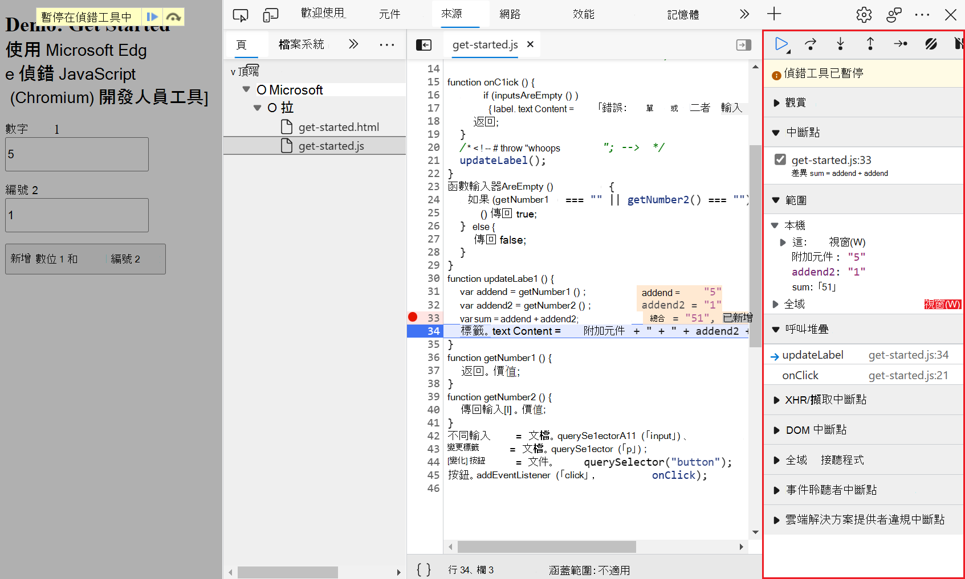Resume from page paused overlay play button

tap(152, 17)
